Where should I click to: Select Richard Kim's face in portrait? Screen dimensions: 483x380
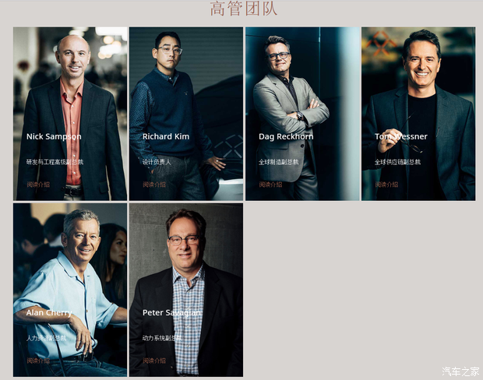(x=168, y=51)
